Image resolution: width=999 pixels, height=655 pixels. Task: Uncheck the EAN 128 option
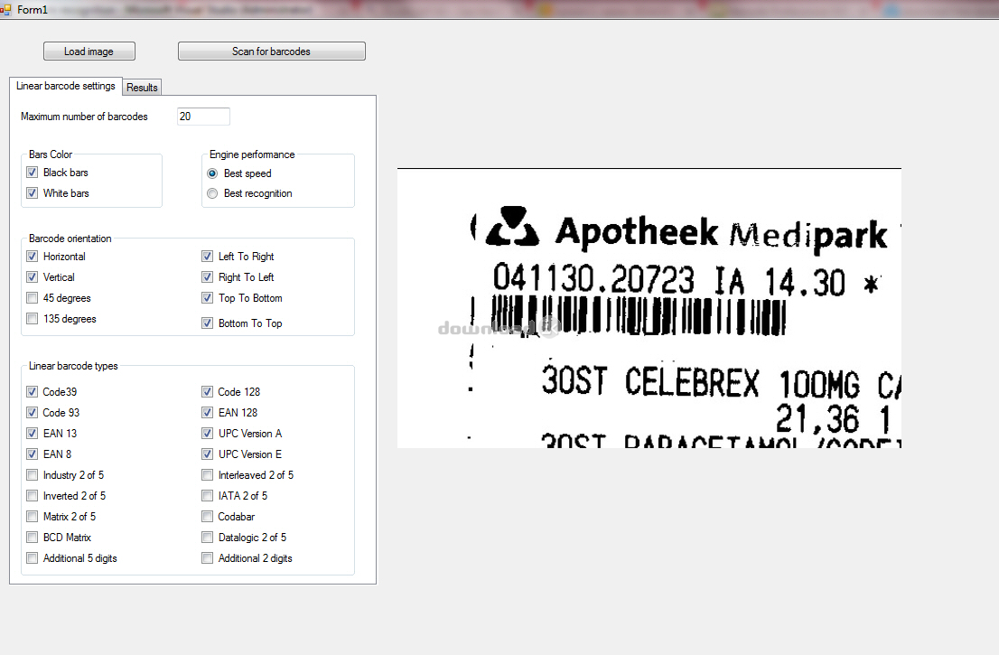pyautogui.click(x=208, y=413)
